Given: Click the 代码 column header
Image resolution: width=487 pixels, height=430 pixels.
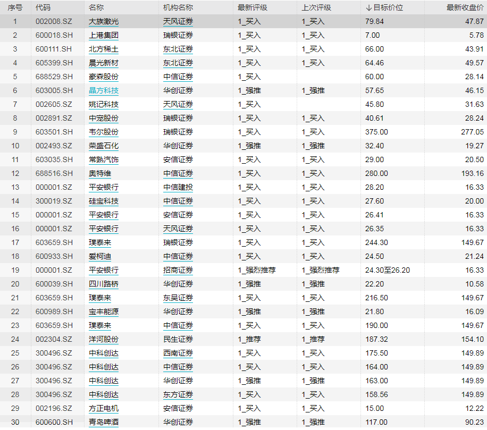Looking at the screenshot, I should click(x=43, y=7).
